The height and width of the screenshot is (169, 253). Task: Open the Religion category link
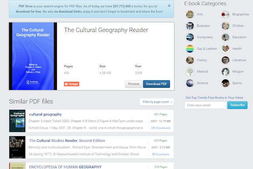(238, 71)
